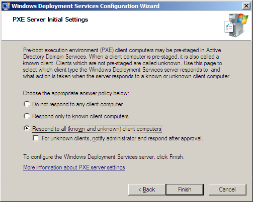
Task: Click the server graphic in the header
Action: click(x=236, y=25)
